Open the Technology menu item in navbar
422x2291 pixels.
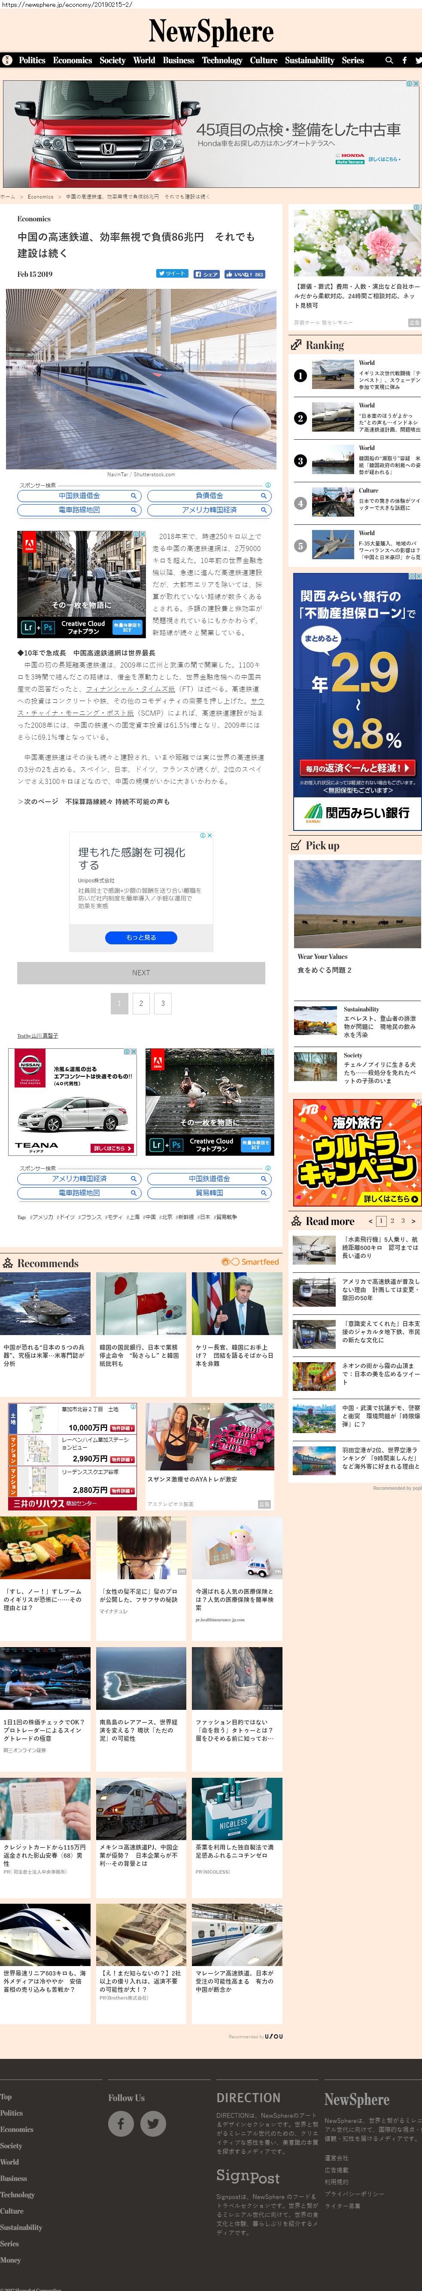point(222,61)
